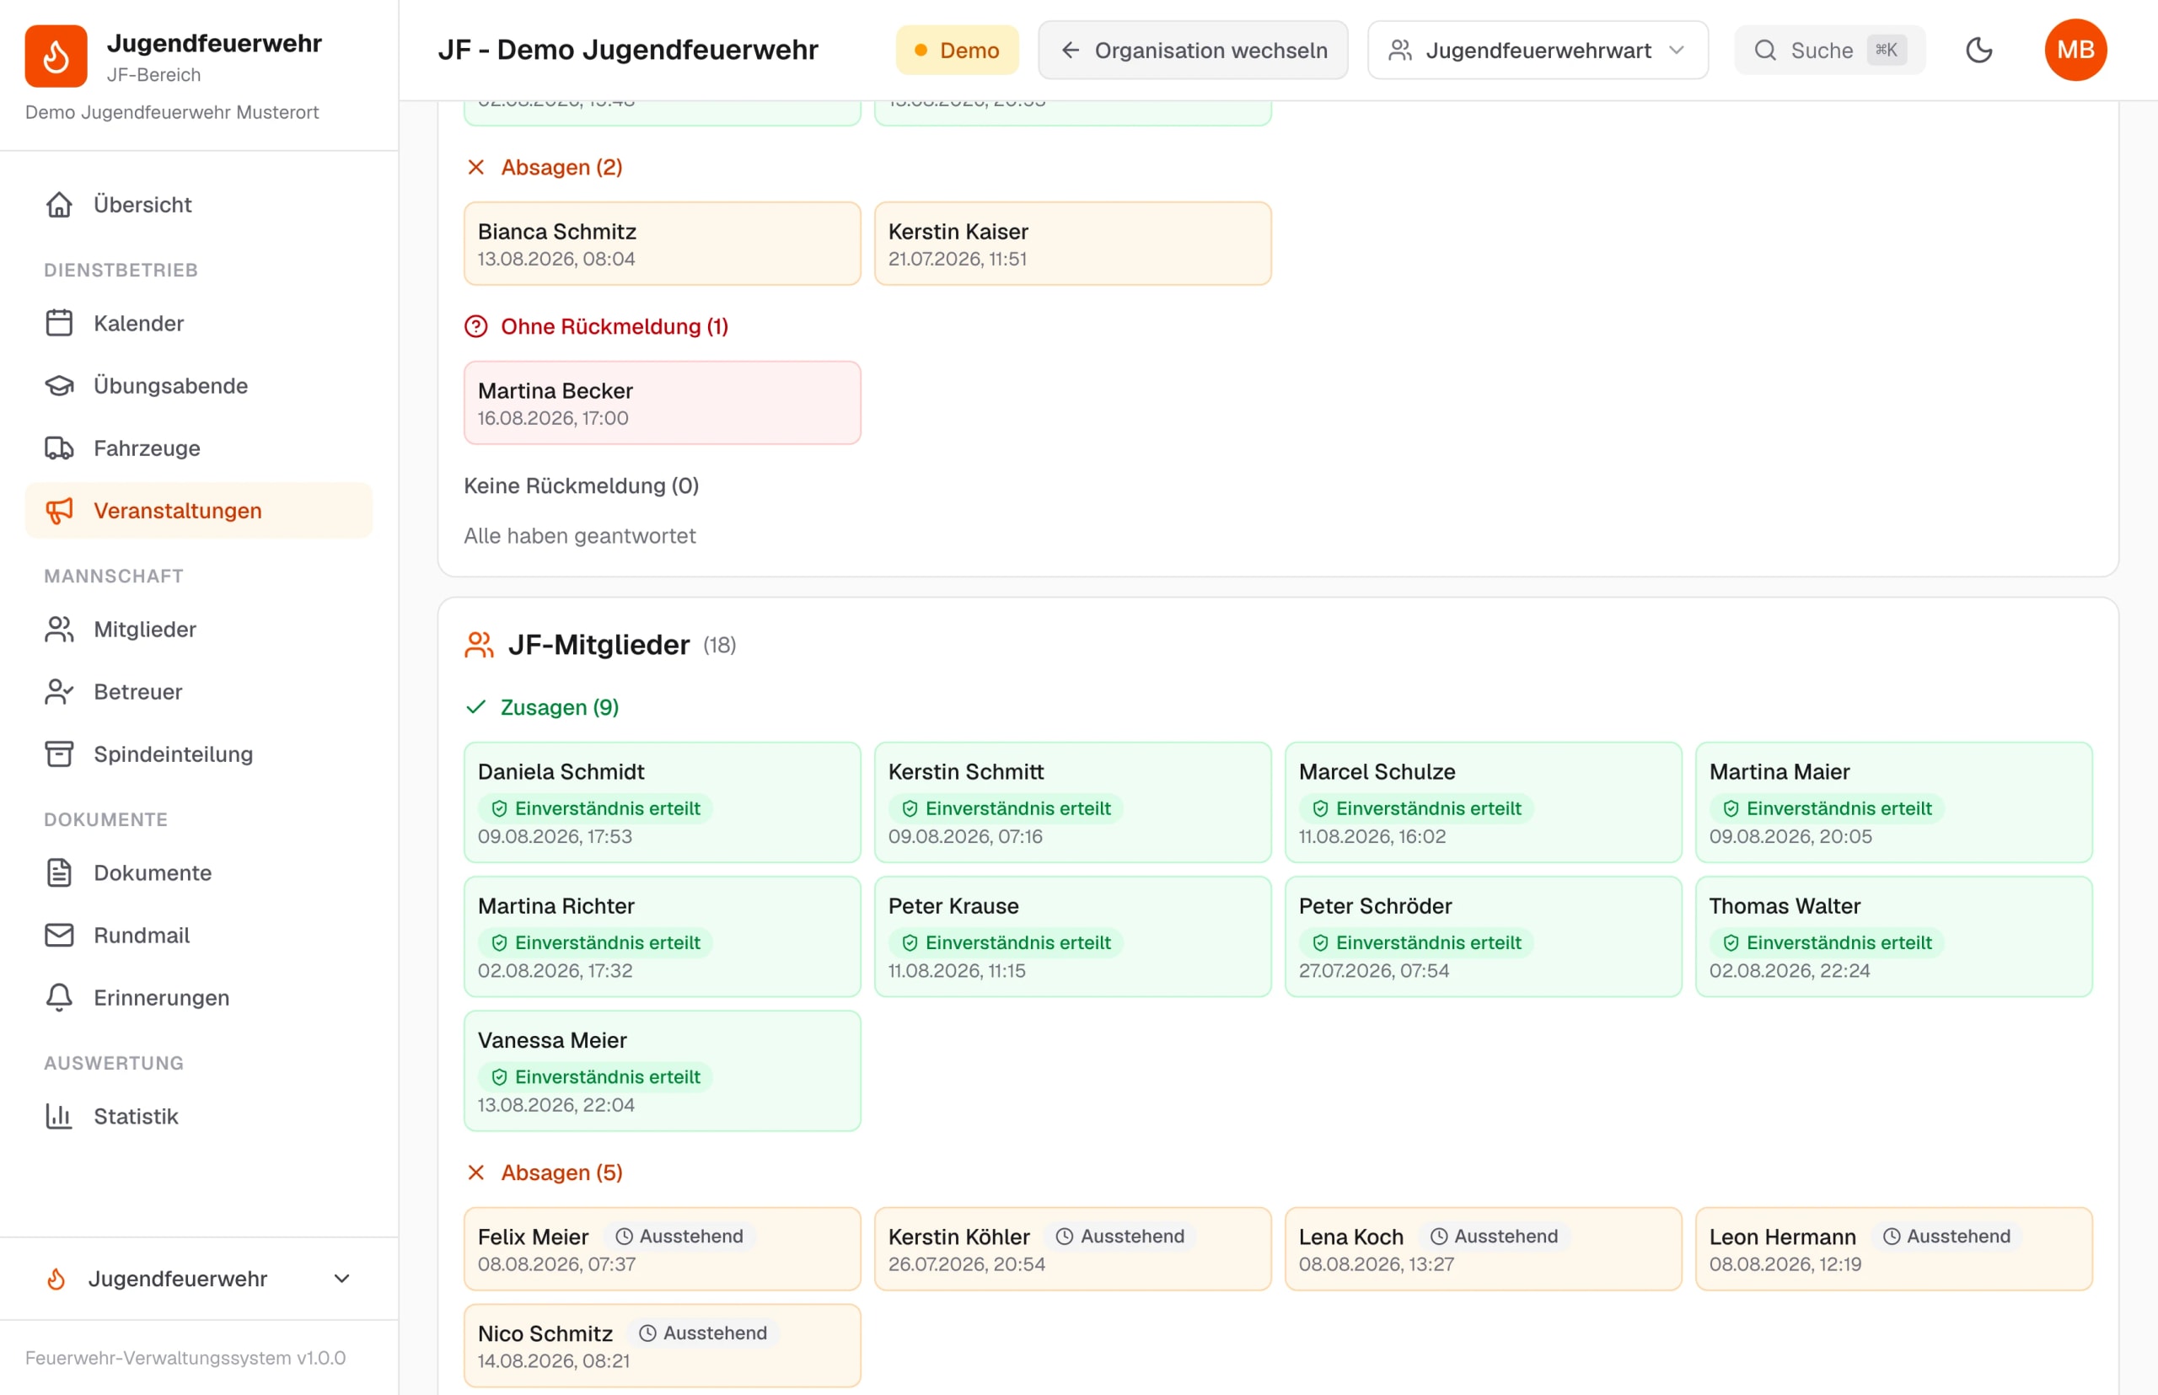2158x1395 pixels.
Task: Select the Bianca Schmitz card
Action: point(663,244)
